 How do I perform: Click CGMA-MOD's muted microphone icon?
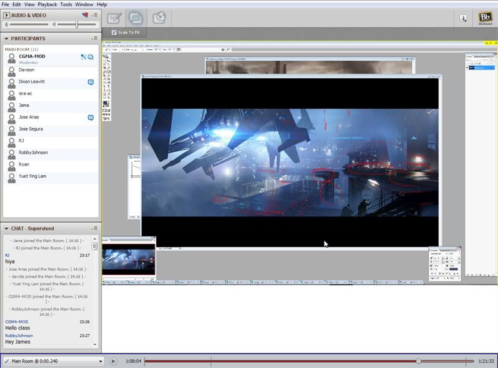pos(83,57)
